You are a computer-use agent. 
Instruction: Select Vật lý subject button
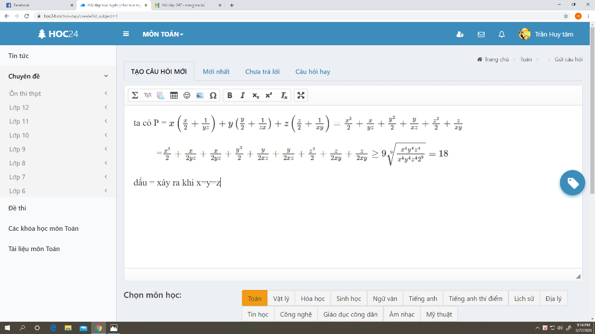(281, 299)
